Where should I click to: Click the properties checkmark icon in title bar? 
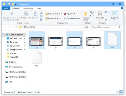click(9, 4)
